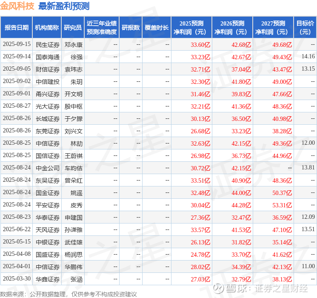317x298 pixels.
Task: Click the 研报数 column header
Action: 131,28
